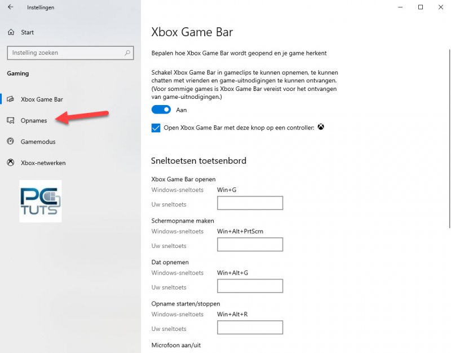
Task: Uncheck the controller button checkbox
Action: click(156, 128)
